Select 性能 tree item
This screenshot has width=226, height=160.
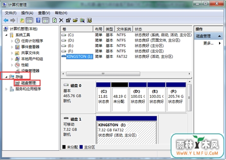click(x=25, y=65)
